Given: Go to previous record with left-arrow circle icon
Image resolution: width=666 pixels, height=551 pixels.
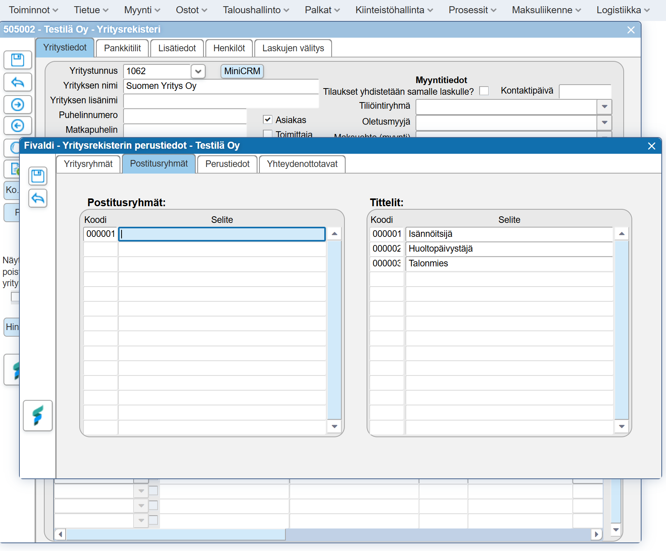Looking at the screenshot, I should [x=17, y=126].
